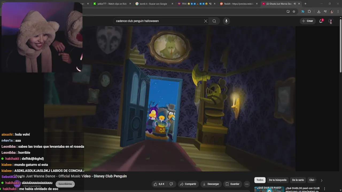
Task: Open options menu for ¿Qué DIABLOS pasó video
Action: [325, 189]
